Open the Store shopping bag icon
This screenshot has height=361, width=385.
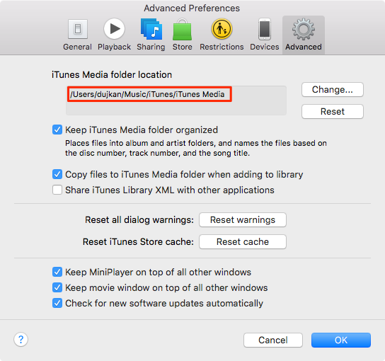coord(182,29)
